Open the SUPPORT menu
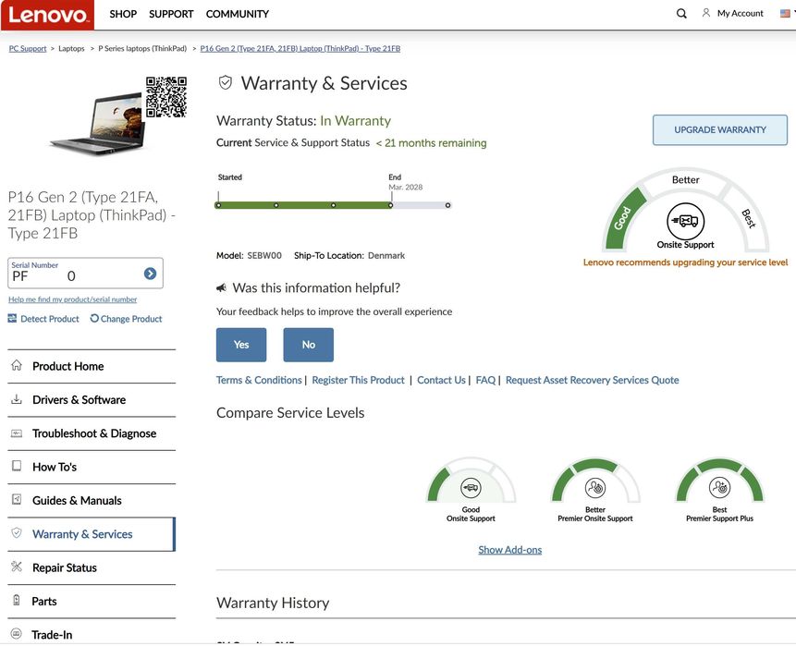The image size is (796, 646). [171, 14]
